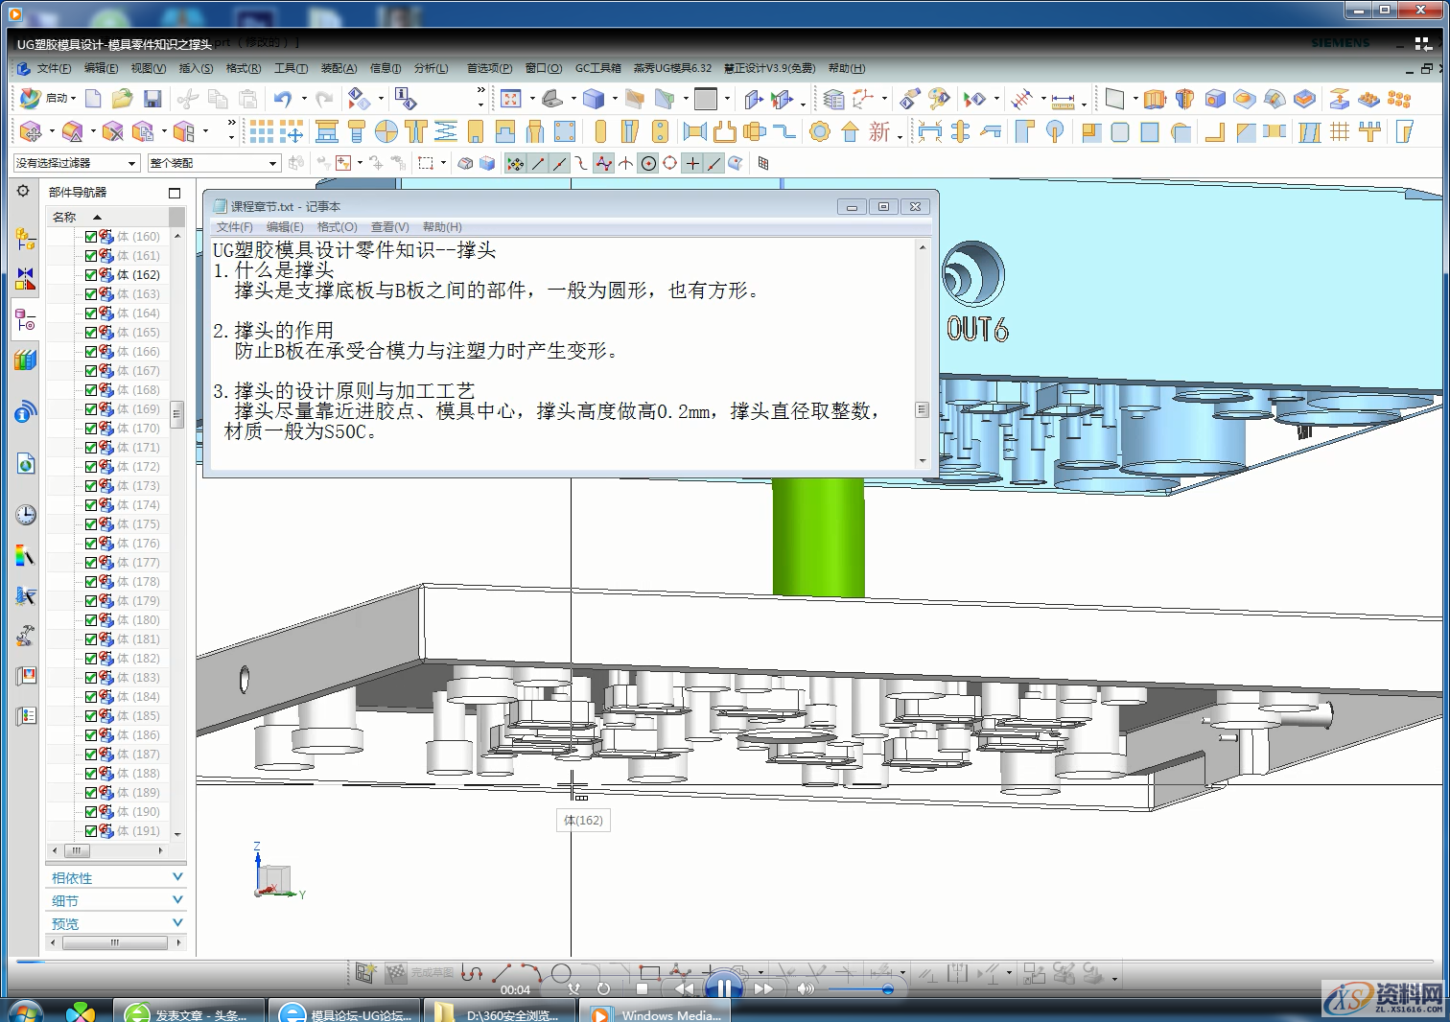1450x1022 pixels.
Task: Disable display of 体 (191)
Action: click(x=90, y=830)
